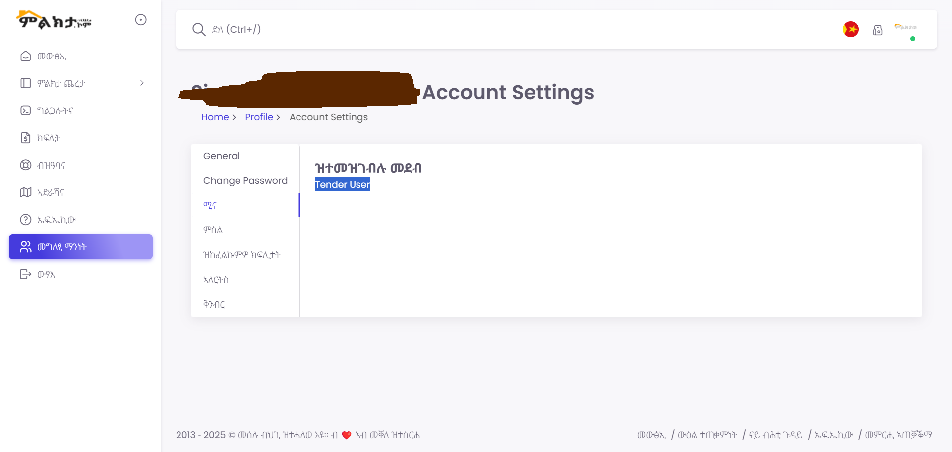Open the General settings tab
952x452 pixels.
[x=222, y=156]
